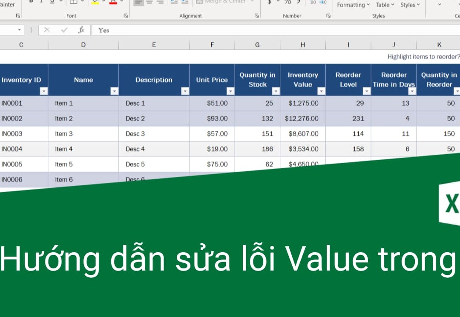This screenshot has height=317, width=460.
Task: Expand the Name Box dropdown arrow
Action: [19, 30]
